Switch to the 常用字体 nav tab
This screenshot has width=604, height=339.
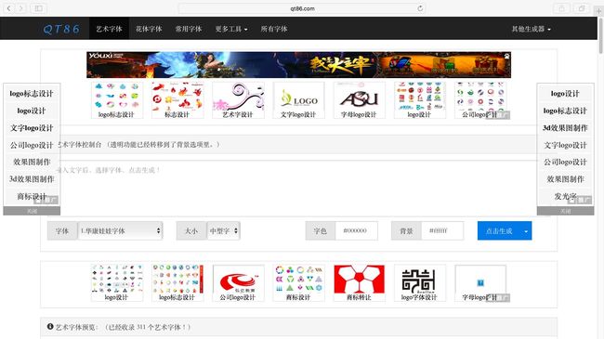[x=189, y=29]
